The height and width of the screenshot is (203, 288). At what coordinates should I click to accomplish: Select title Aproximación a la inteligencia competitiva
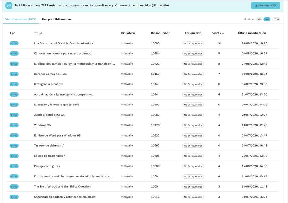click(x=63, y=95)
